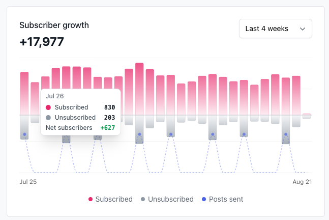Click the gray dot beside Unsubscribed in the tooltip
Screen dimensions: 329x220
click(48, 118)
